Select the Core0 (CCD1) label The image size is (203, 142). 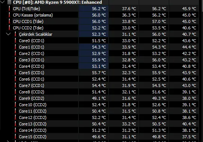(32, 41)
